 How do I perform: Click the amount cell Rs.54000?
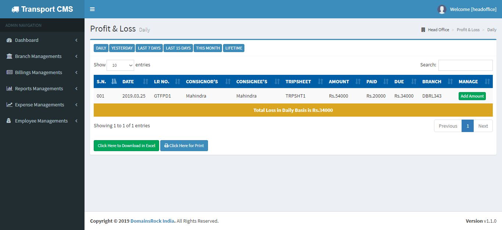click(x=338, y=96)
